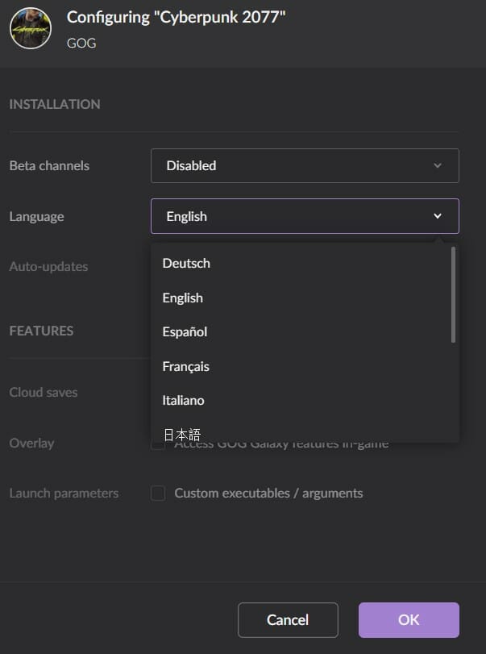Collapse the Language dropdown showing English
The height and width of the screenshot is (654, 486).
(x=304, y=216)
